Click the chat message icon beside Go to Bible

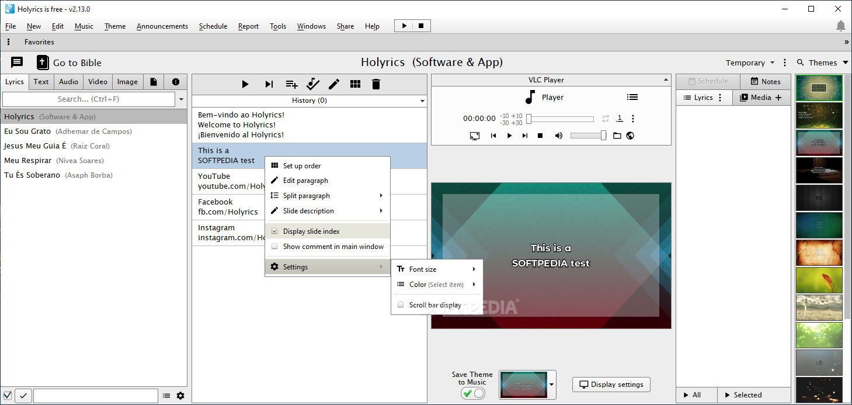17,63
